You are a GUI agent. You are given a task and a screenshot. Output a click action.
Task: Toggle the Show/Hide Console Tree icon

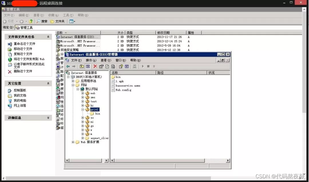(x=88, y=66)
